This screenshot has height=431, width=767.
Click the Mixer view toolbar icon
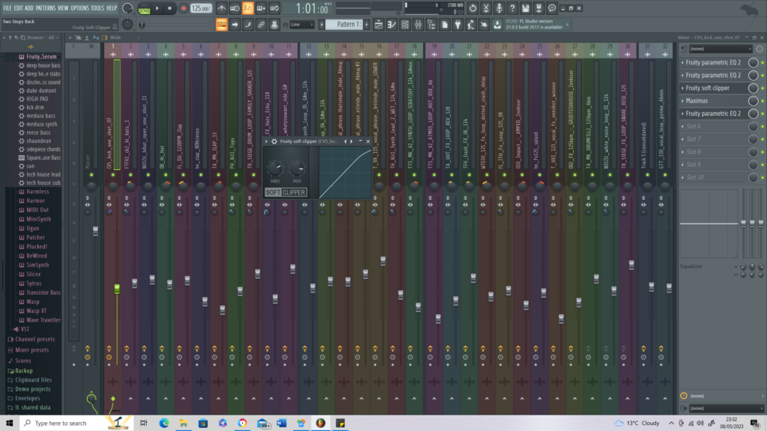point(418,25)
